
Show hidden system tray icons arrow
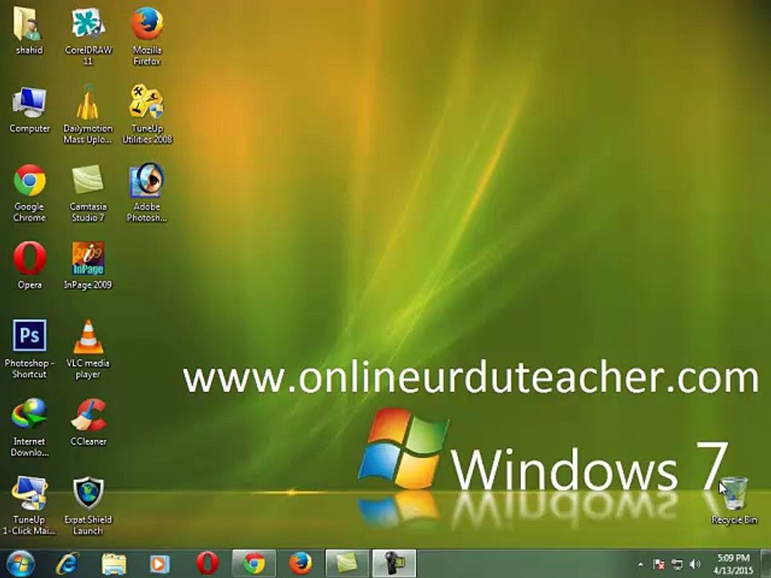pos(640,564)
